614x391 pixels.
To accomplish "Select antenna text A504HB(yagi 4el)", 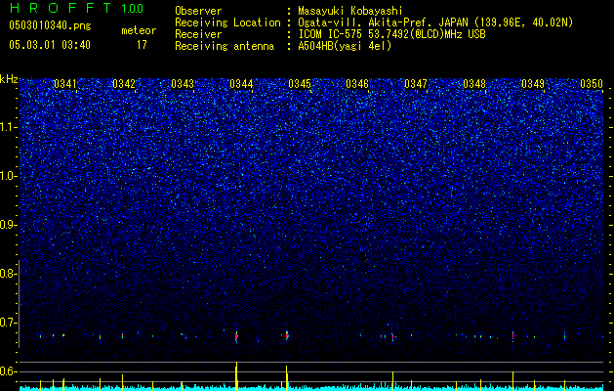I will point(345,46).
